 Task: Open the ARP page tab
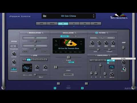96,24
